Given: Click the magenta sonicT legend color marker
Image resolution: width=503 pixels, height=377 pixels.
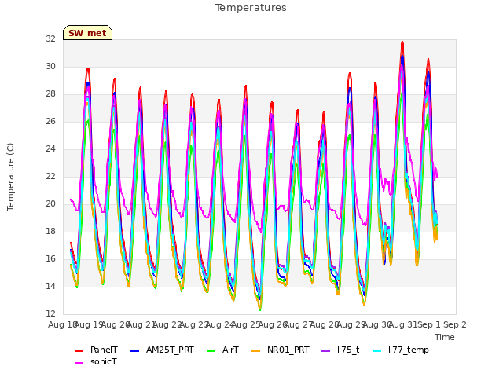Looking at the screenshot, I should (x=79, y=363).
